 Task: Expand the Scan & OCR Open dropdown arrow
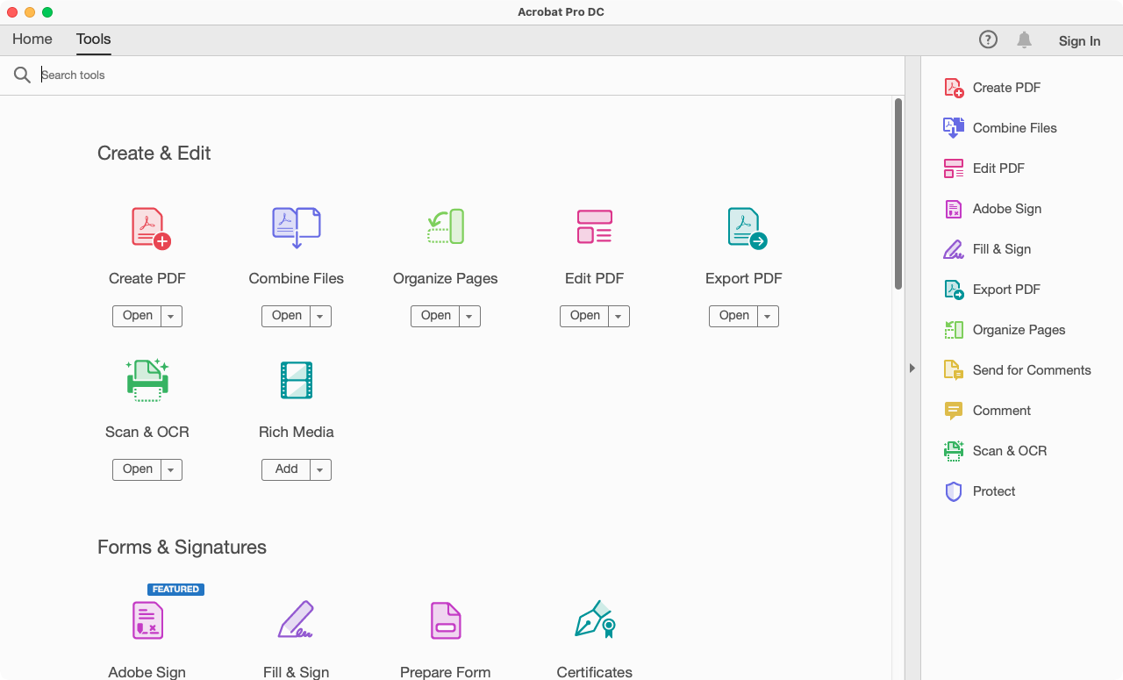pos(171,469)
